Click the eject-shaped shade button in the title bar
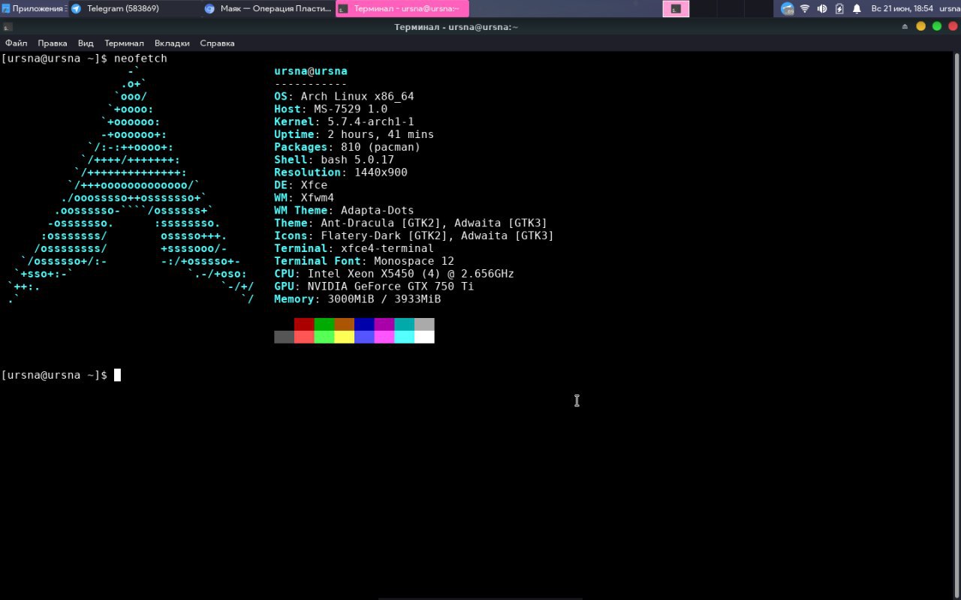Viewport: 961px width, 600px height. click(x=905, y=26)
